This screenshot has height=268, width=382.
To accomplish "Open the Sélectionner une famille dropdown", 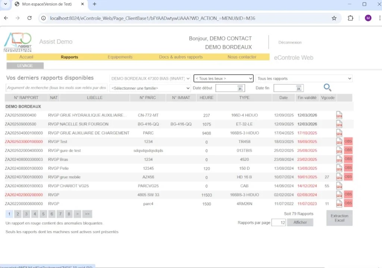I will tap(150, 88).
